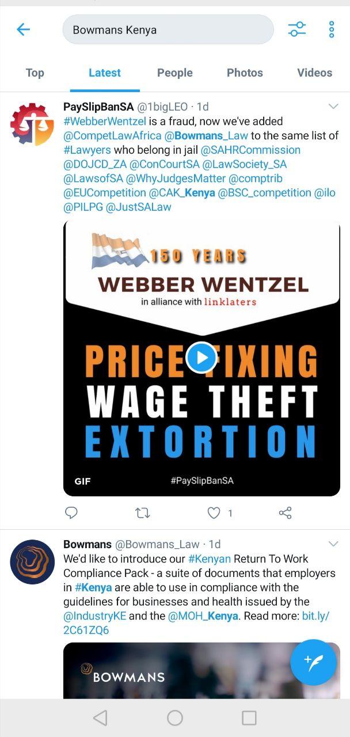Retweet the PaySlipBanSA tweet
This screenshot has width=350, height=737.
[142, 512]
